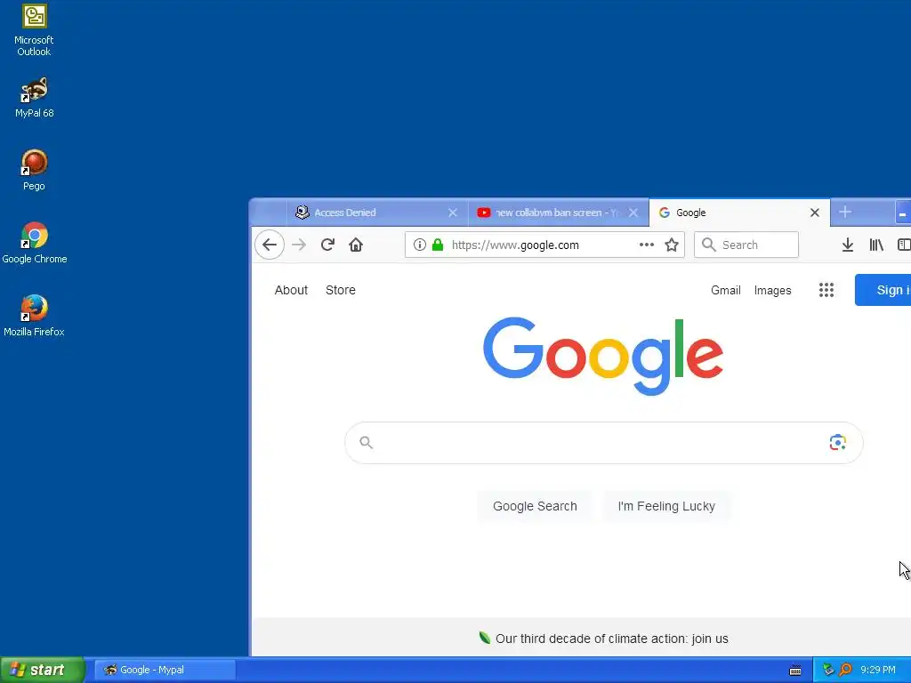Viewport: 911px width, 683px height.
Task: Open the About link
Action: point(291,290)
